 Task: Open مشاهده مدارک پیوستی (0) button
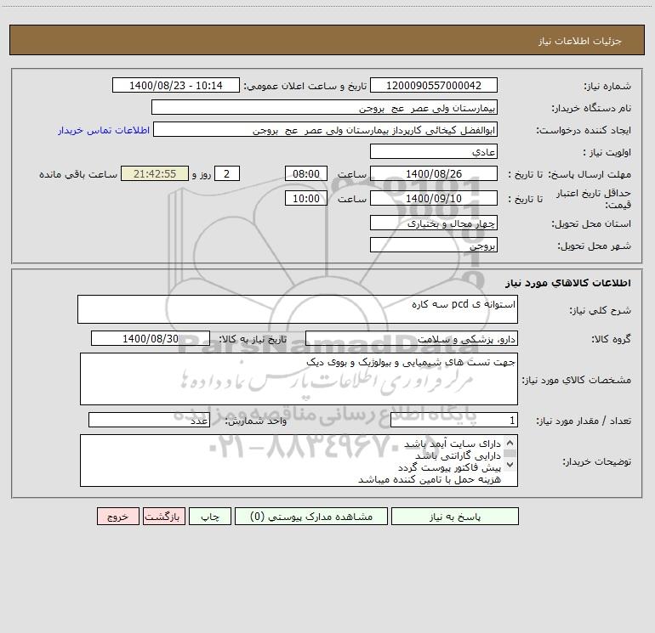(x=311, y=517)
